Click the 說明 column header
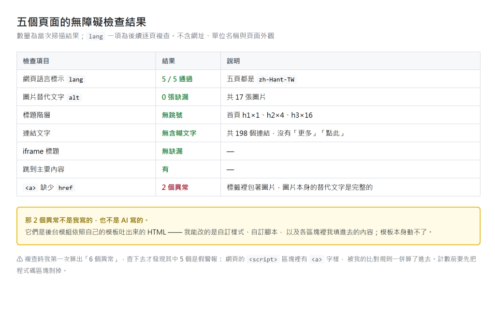The width and height of the screenshot is (495, 320). pyautogui.click(x=233, y=61)
